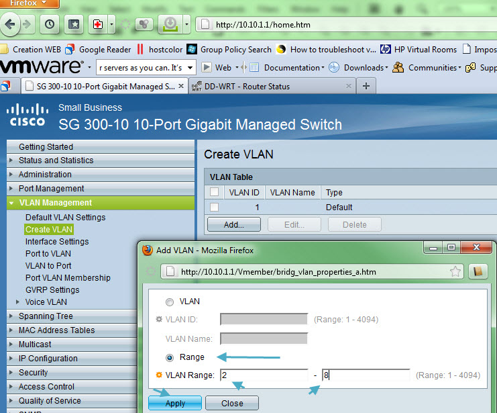The image size is (497, 413).
Task: Check the VLAN ID 1 row checkbox
Action: tap(214, 207)
